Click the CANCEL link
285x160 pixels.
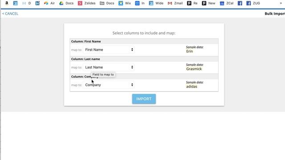click(x=10, y=14)
